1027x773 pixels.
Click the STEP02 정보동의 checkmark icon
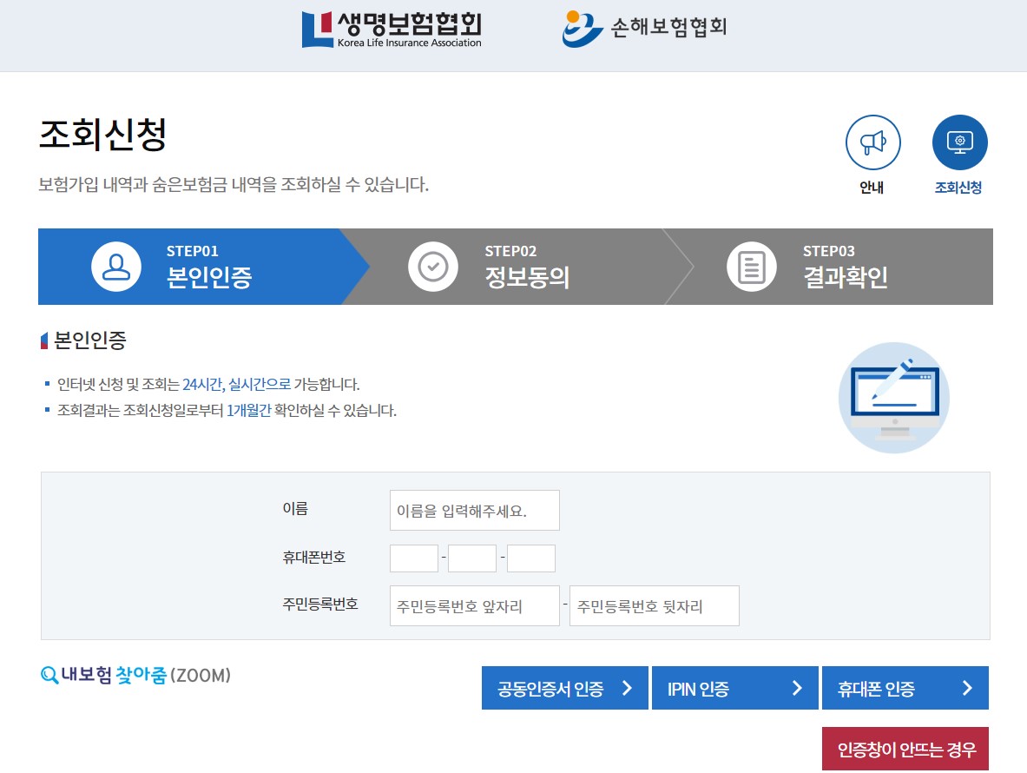tap(433, 267)
